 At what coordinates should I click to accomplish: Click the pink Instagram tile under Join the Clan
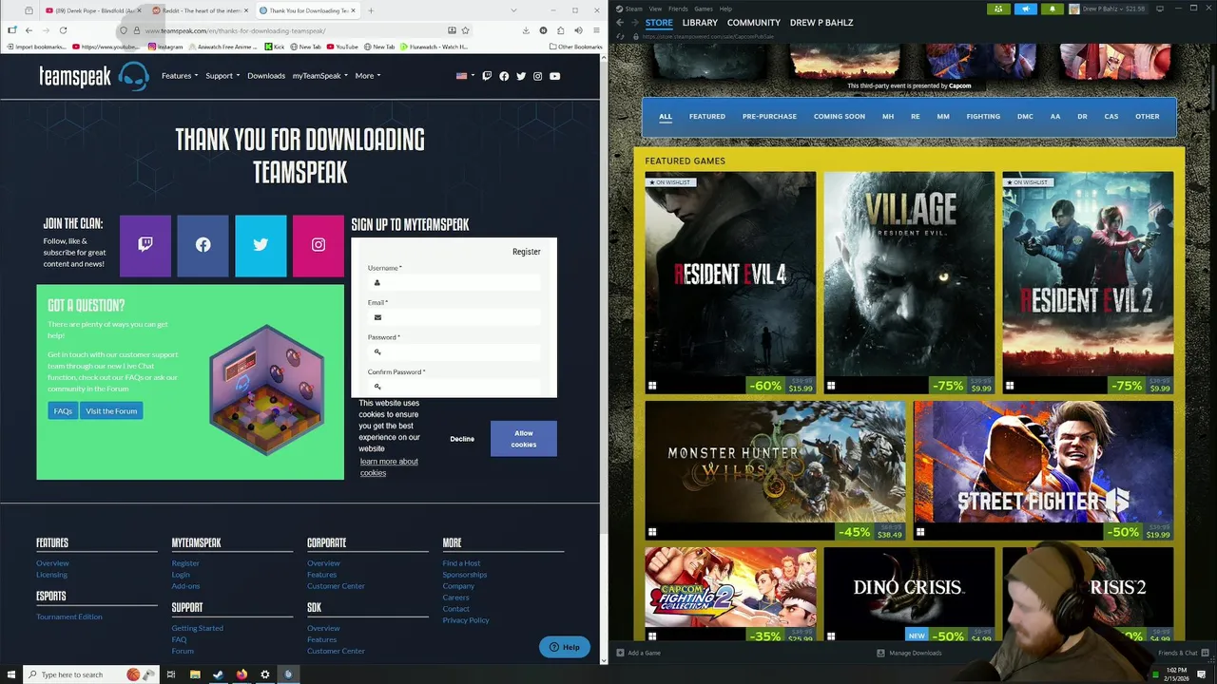319,245
